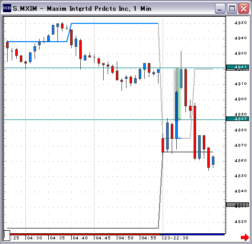This screenshot has width=252, height=244.
Task: Click the 4940 price scale label
Action: tap(240, 38)
